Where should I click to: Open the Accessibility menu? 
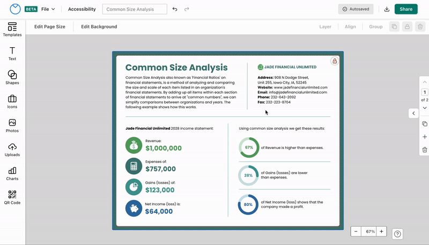pos(82,9)
